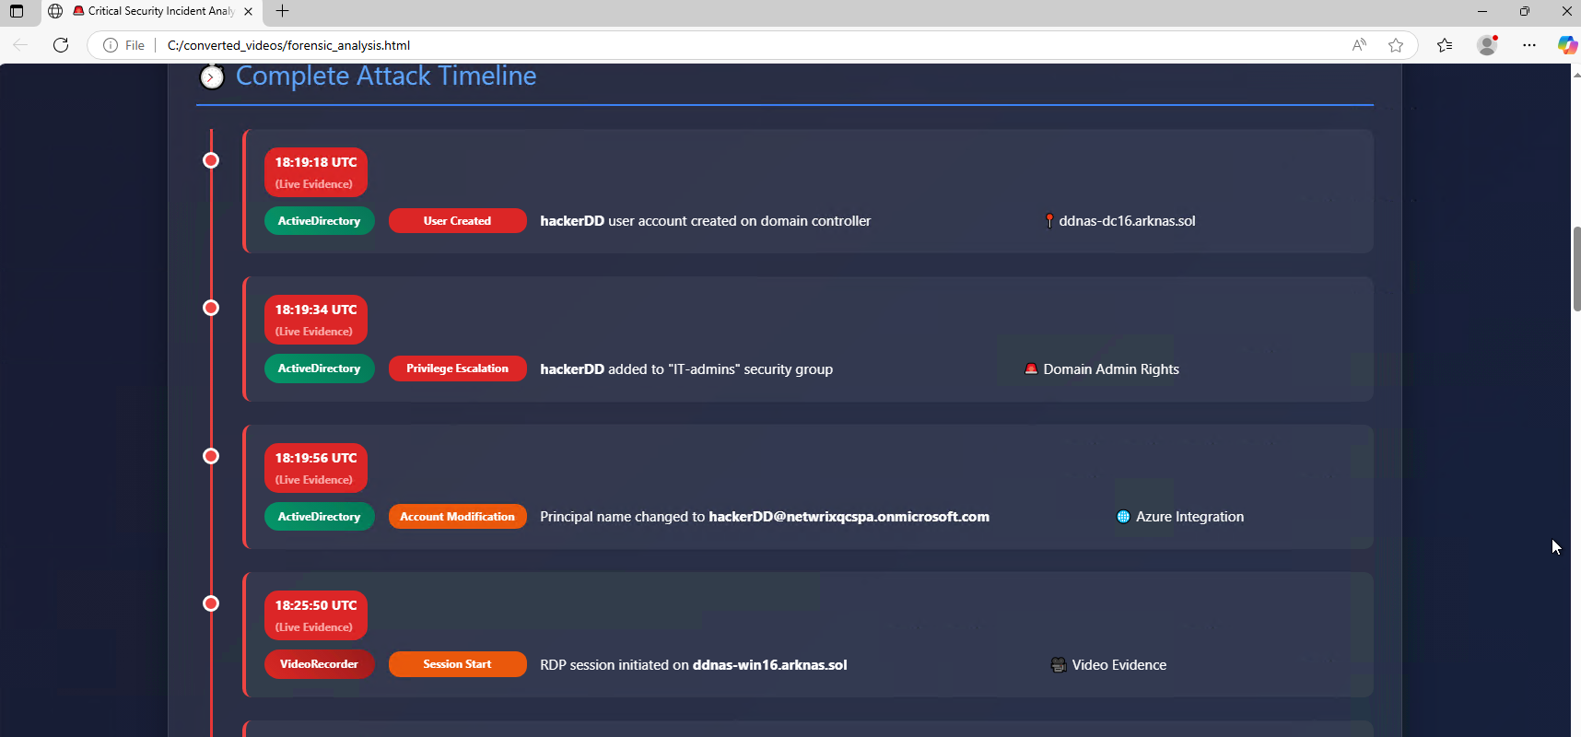This screenshot has height=737, width=1581.
Task: Click the browser Back arrow
Action: [x=20, y=45]
